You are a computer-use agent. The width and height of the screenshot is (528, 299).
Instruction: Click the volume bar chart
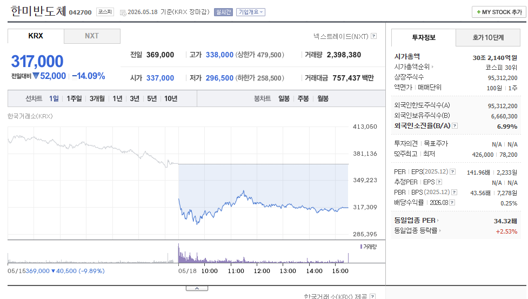point(178,253)
